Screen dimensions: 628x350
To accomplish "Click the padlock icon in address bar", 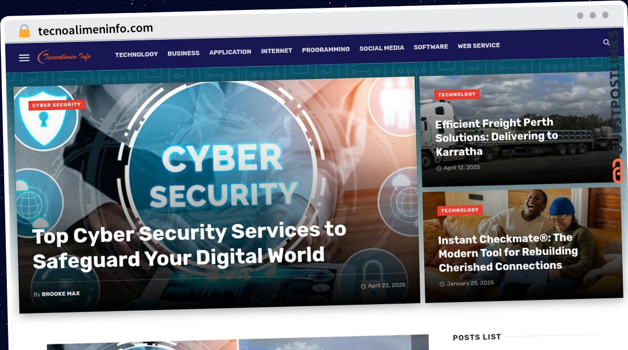I will (x=25, y=31).
